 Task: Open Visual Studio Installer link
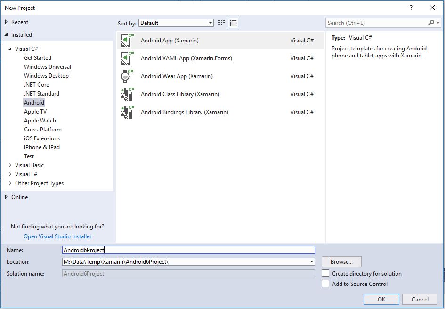click(57, 236)
